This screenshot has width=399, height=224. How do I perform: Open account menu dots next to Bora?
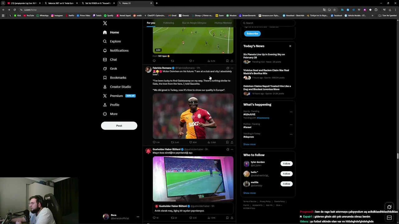138,217
